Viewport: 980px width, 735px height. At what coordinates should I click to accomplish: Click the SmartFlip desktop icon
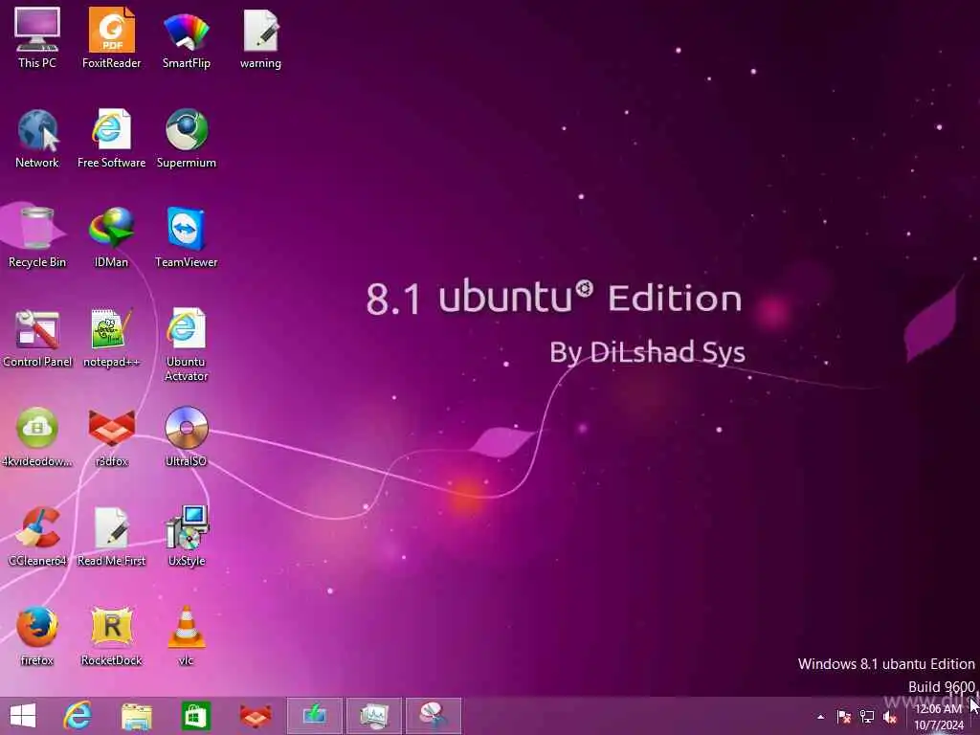pos(187,37)
